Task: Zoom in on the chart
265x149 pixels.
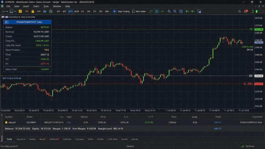Action: click(169, 11)
